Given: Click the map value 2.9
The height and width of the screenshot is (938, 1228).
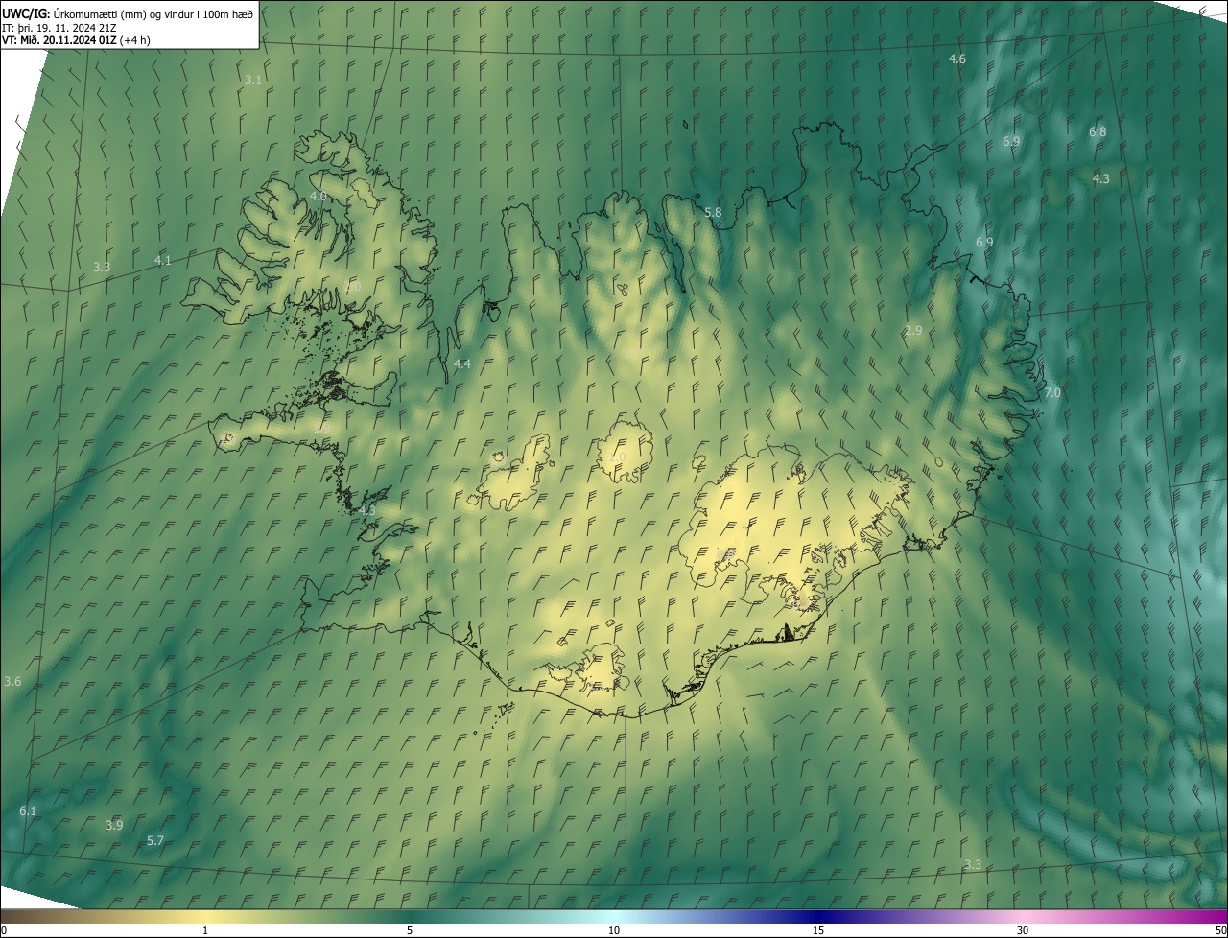Looking at the screenshot, I should [912, 331].
